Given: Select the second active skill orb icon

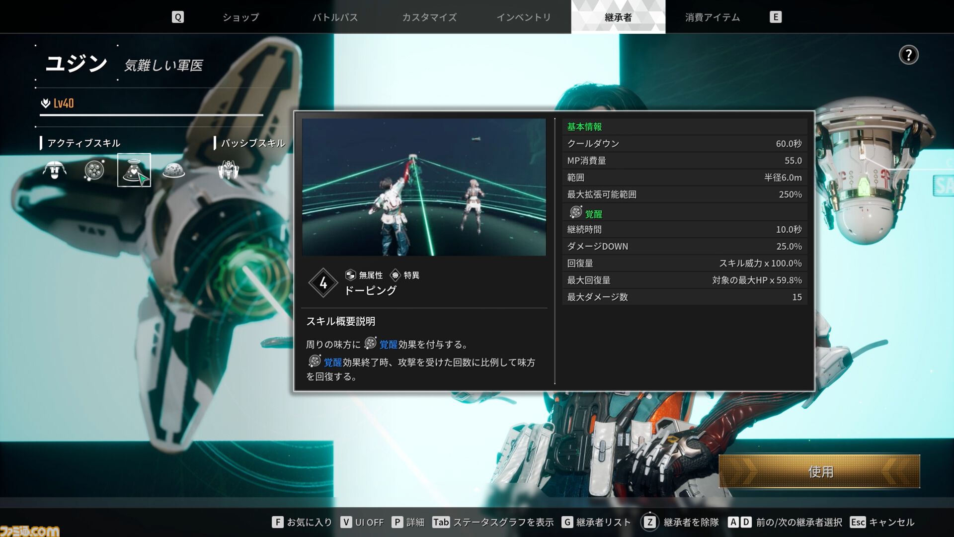Looking at the screenshot, I should pyautogui.click(x=94, y=171).
